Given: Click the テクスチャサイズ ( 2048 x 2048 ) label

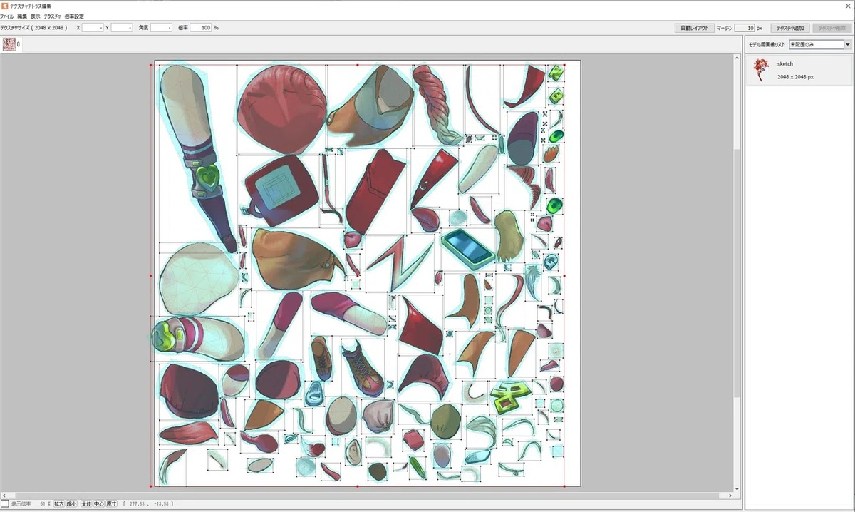Looking at the screenshot, I should tap(34, 28).
